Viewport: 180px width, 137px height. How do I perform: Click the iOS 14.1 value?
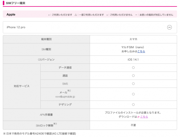coord(133,60)
